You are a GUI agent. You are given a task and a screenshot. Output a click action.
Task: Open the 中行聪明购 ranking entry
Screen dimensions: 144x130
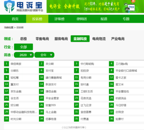click(87, 64)
